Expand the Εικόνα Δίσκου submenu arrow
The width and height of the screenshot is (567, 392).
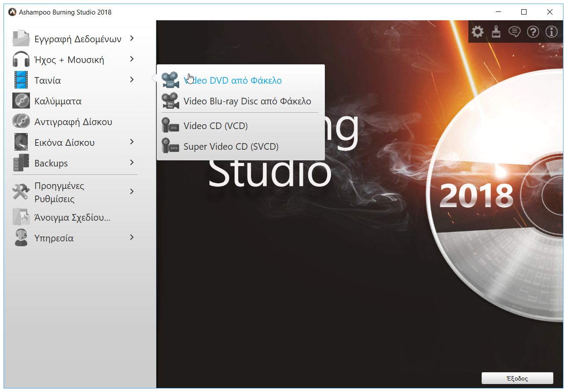(x=132, y=142)
